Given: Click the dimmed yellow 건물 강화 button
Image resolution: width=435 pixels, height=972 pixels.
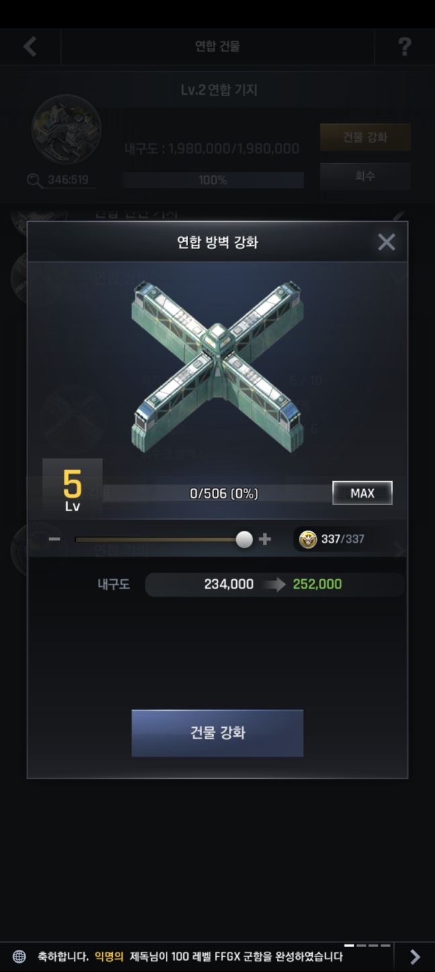Looking at the screenshot, I should 365,137.
